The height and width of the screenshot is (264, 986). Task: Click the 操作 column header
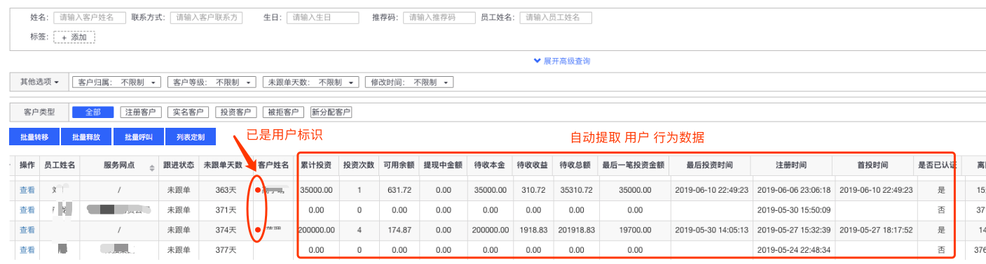27,166
